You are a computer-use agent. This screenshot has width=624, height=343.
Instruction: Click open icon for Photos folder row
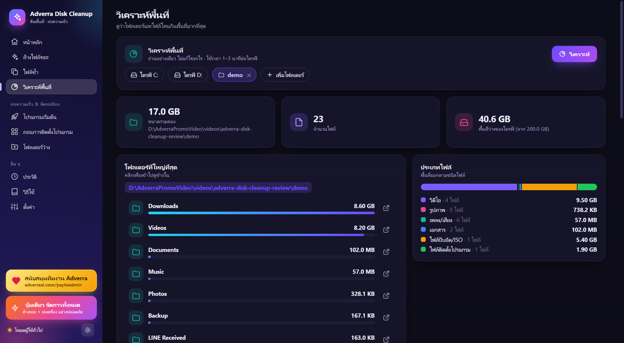coord(386,296)
